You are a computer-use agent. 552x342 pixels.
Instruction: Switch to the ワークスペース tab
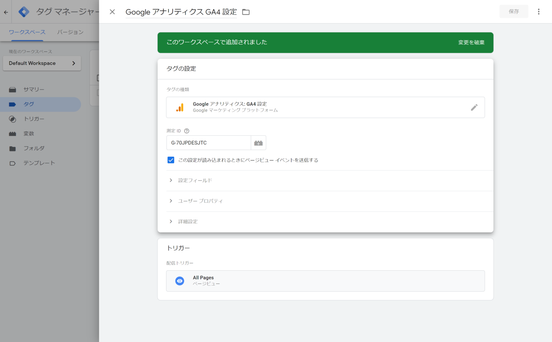(27, 32)
